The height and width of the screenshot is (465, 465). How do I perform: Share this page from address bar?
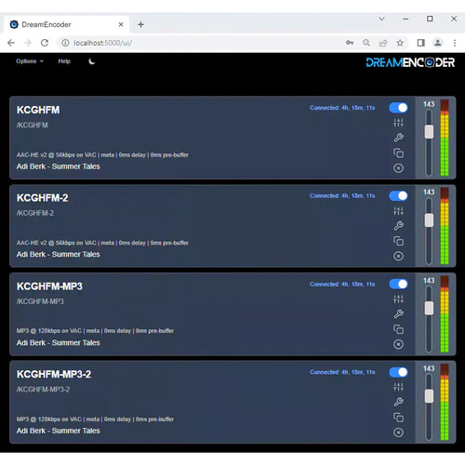coord(383,43)
